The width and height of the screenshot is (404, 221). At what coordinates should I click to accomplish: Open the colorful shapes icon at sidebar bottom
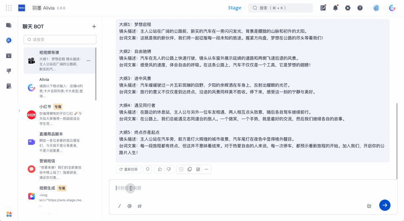point(9,214)
